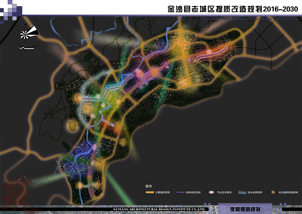Viewport: 302px width, 214px height.
Task: Click the 夜景照明规划 title banner
Action: [x=245, y=209]
